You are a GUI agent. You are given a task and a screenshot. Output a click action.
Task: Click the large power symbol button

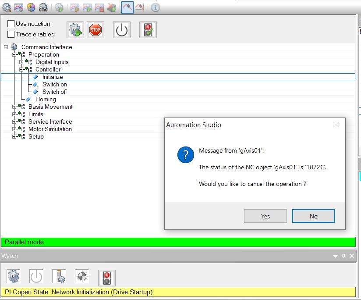click(x=122, y=30)
